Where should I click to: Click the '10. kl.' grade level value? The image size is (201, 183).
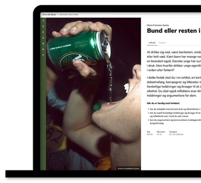point(159,134)
